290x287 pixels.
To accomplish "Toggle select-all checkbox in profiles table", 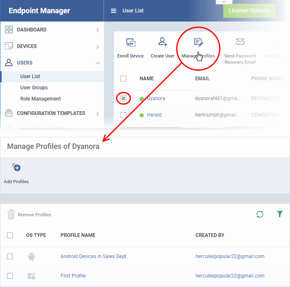I will click(x=10, y=235).
